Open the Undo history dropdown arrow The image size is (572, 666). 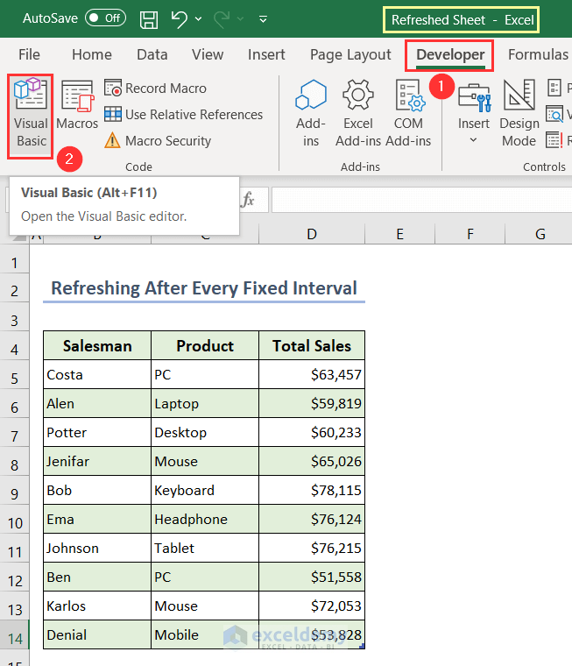199,18
